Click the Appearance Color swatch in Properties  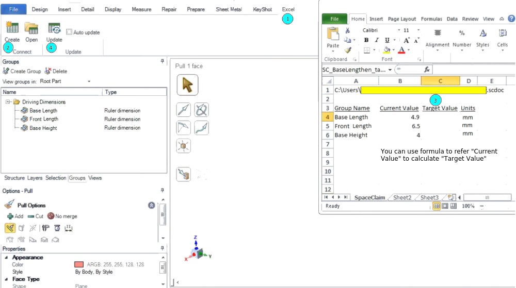pyautogui.click(x=79, y=264)
